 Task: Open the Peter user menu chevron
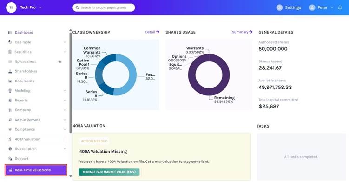(x=332, y=7)
